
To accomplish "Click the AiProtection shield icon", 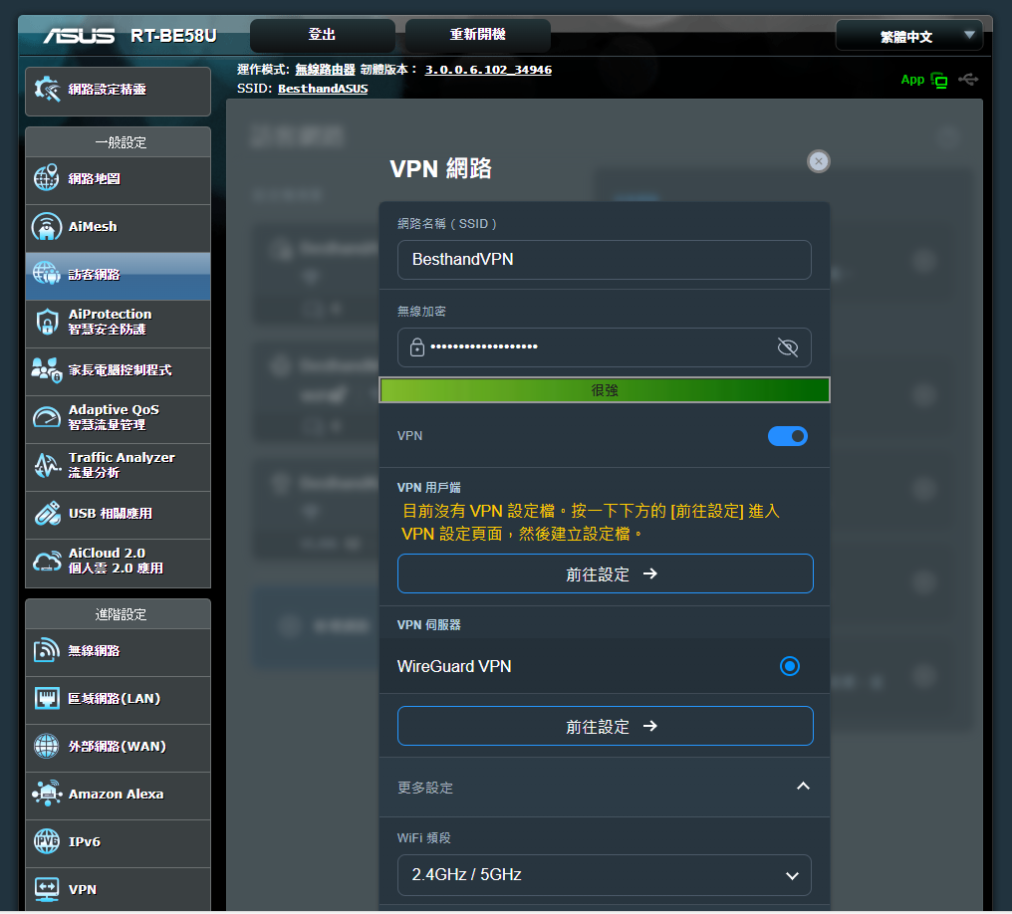I will pos(47,322).
